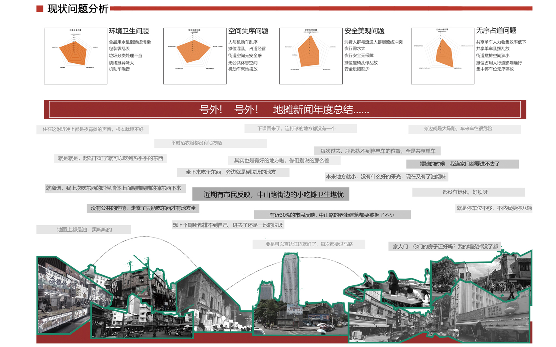Viewport: 556px width, 347px height.
Task: Click the 平时晒衣服都没有地方晒 comment box
Action: (210, 143)
